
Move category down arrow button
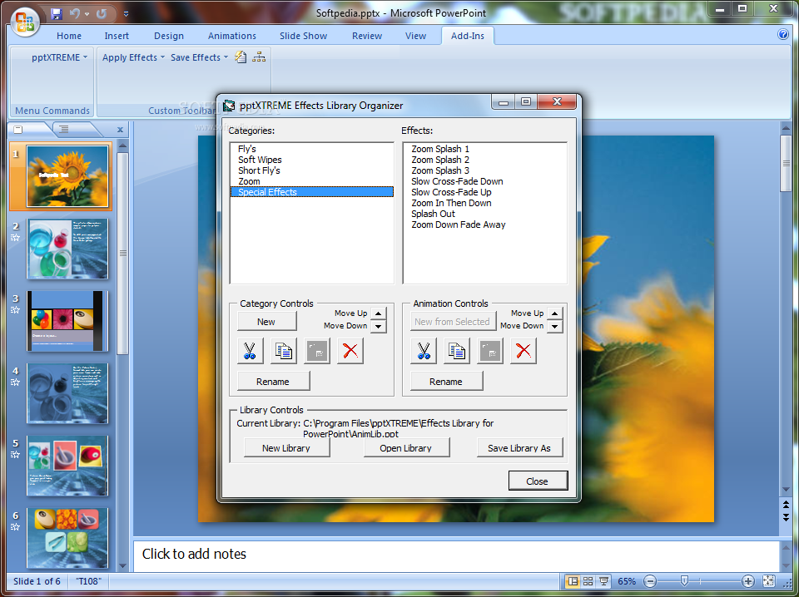click(378, 326)
